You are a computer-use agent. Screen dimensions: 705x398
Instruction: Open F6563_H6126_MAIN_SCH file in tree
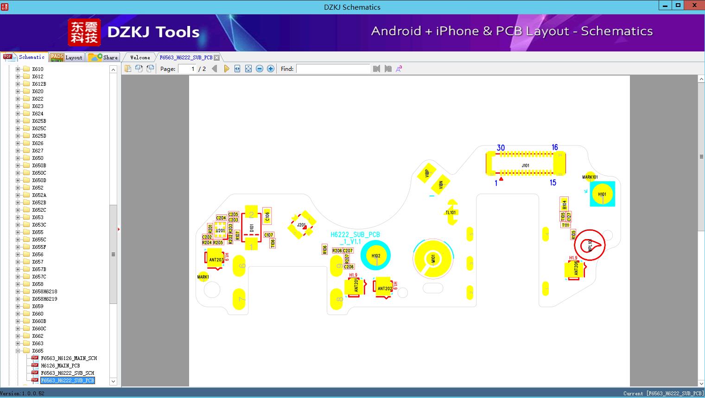click(69, 358)
